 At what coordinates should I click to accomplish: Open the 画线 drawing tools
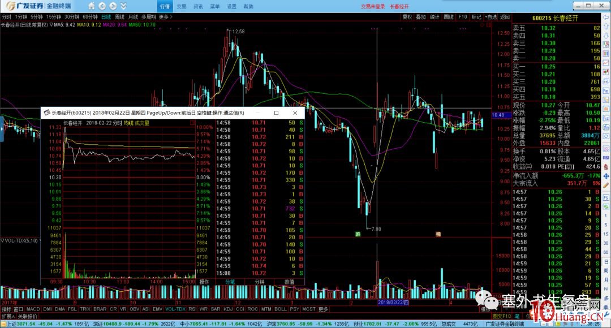click(449, 17)
